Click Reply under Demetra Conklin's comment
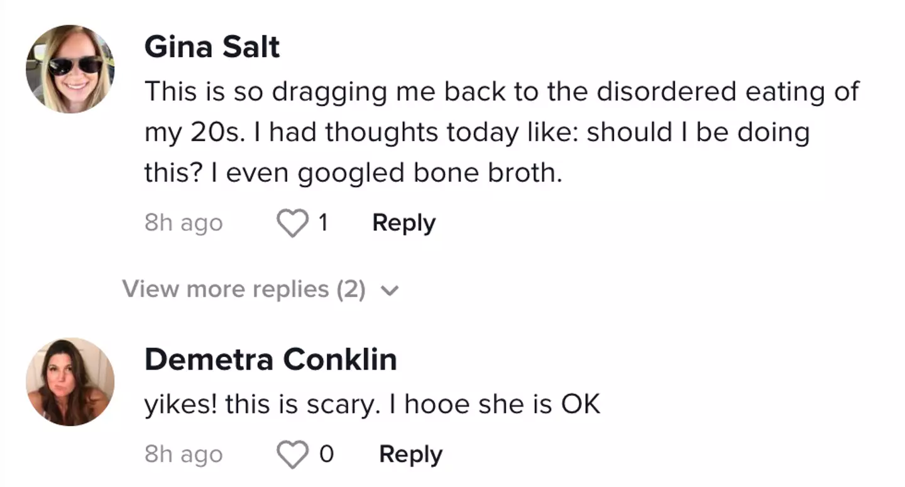 (410, 454)
